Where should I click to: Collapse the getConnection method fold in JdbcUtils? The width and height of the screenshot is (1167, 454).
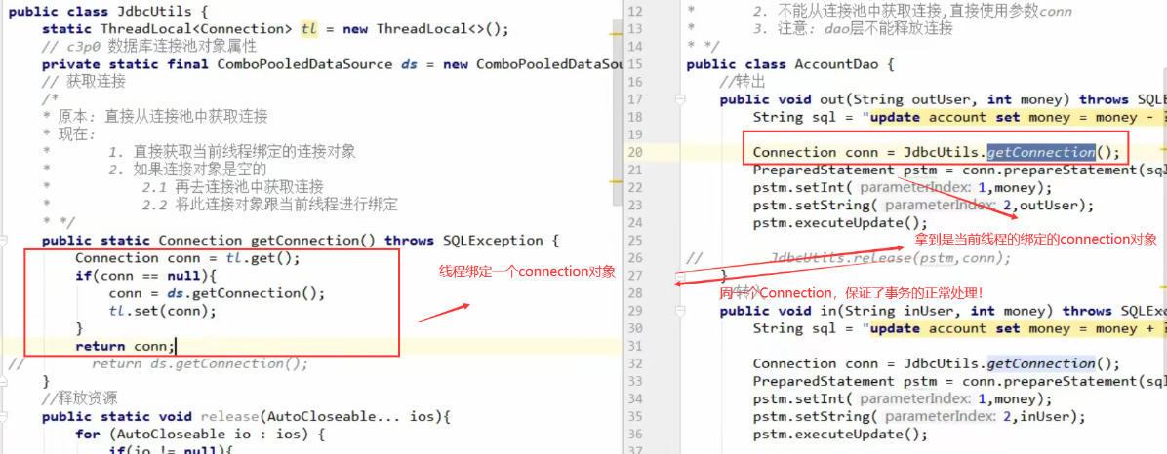click(4, 241)
